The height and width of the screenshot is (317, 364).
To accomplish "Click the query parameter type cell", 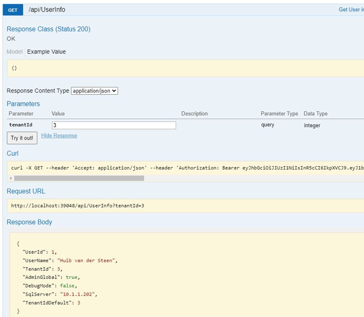I will (x=268, y=125).
